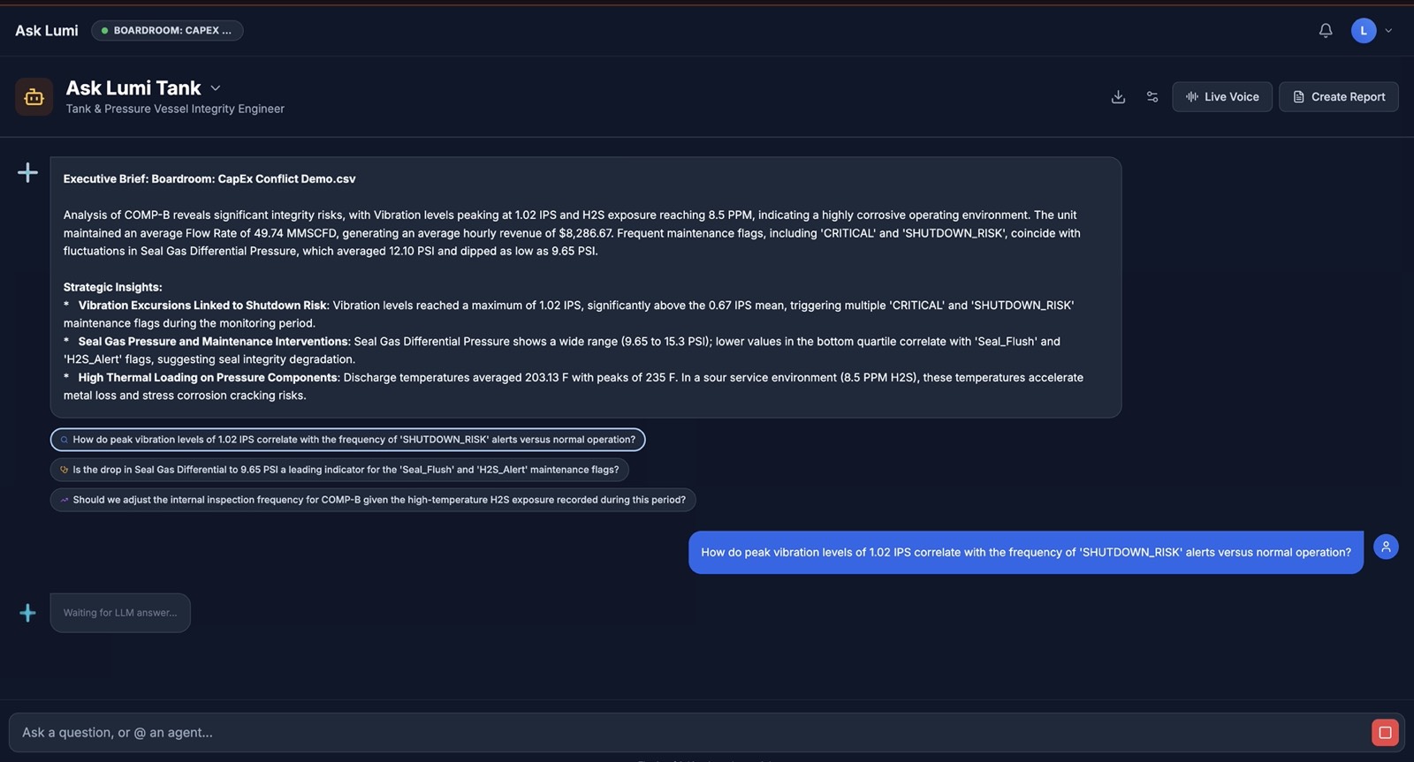Click the account chevron in top-right
The image size is (1414, 762).
pyautogui.click(x=1388, y=31)
